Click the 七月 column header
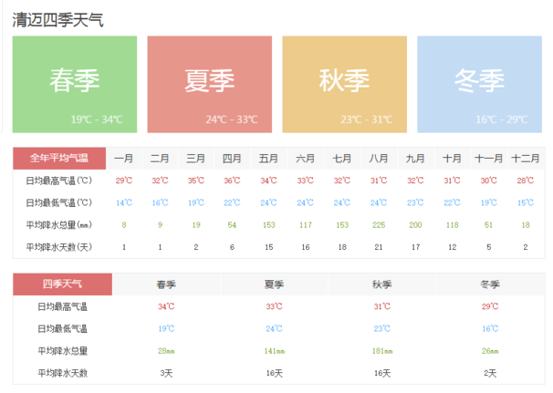Screen dimensions: 553x393 pos(341,159)
